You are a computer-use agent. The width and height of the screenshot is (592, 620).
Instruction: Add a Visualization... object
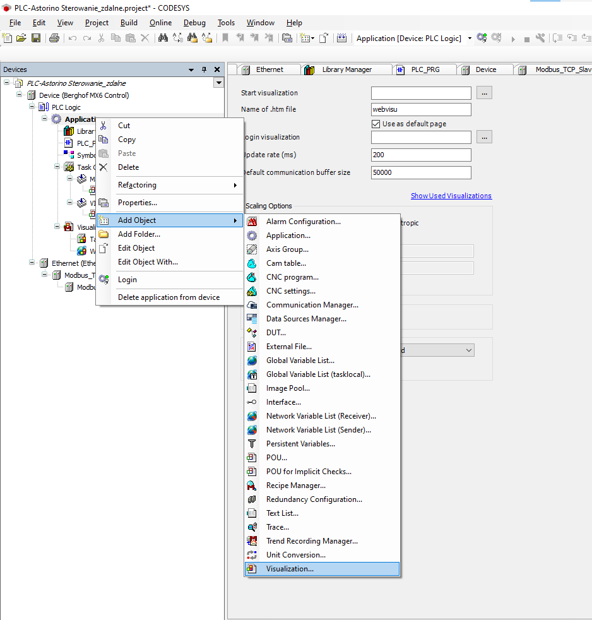click(x=322, y=569)
